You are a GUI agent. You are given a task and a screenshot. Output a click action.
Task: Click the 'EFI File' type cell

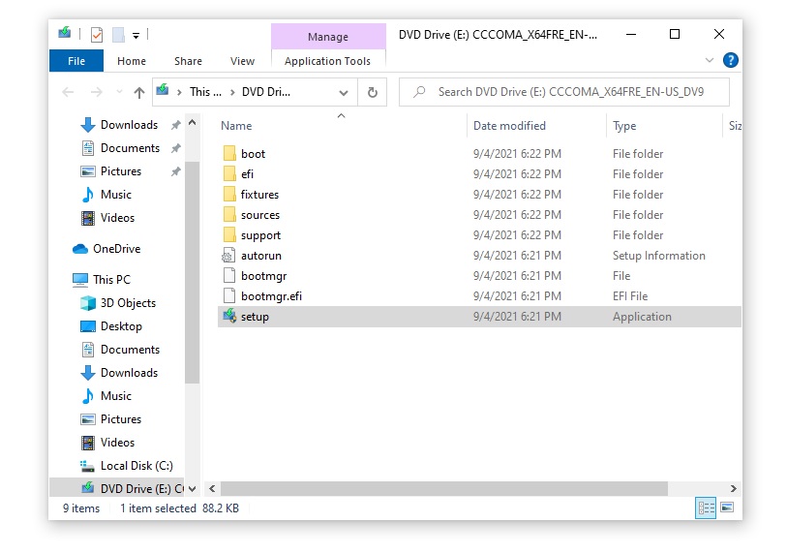coord(630,296)
